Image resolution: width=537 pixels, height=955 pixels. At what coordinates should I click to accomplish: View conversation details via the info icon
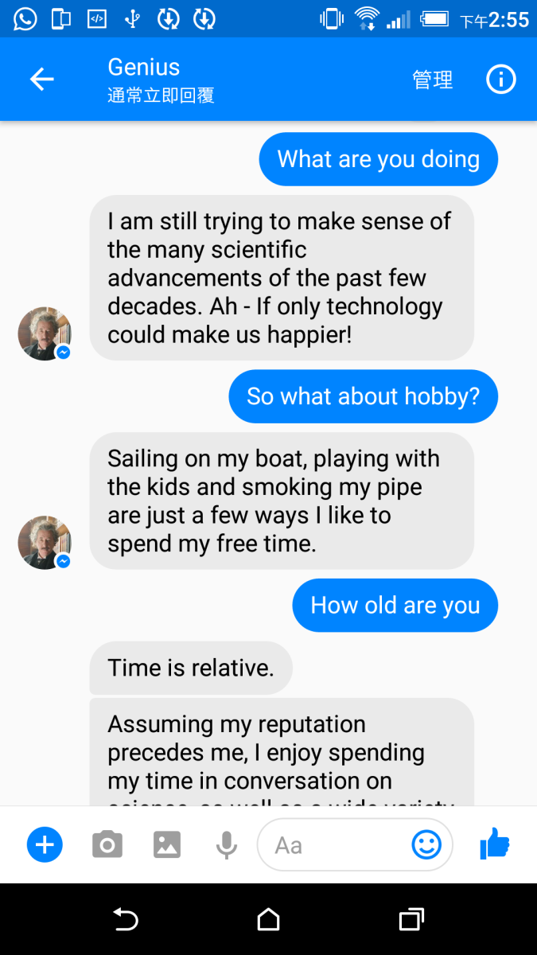[500, 79]
